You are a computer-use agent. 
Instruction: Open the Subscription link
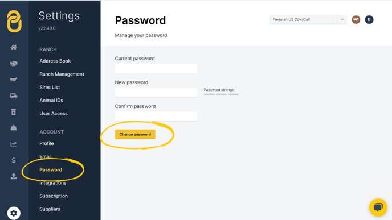54,196
